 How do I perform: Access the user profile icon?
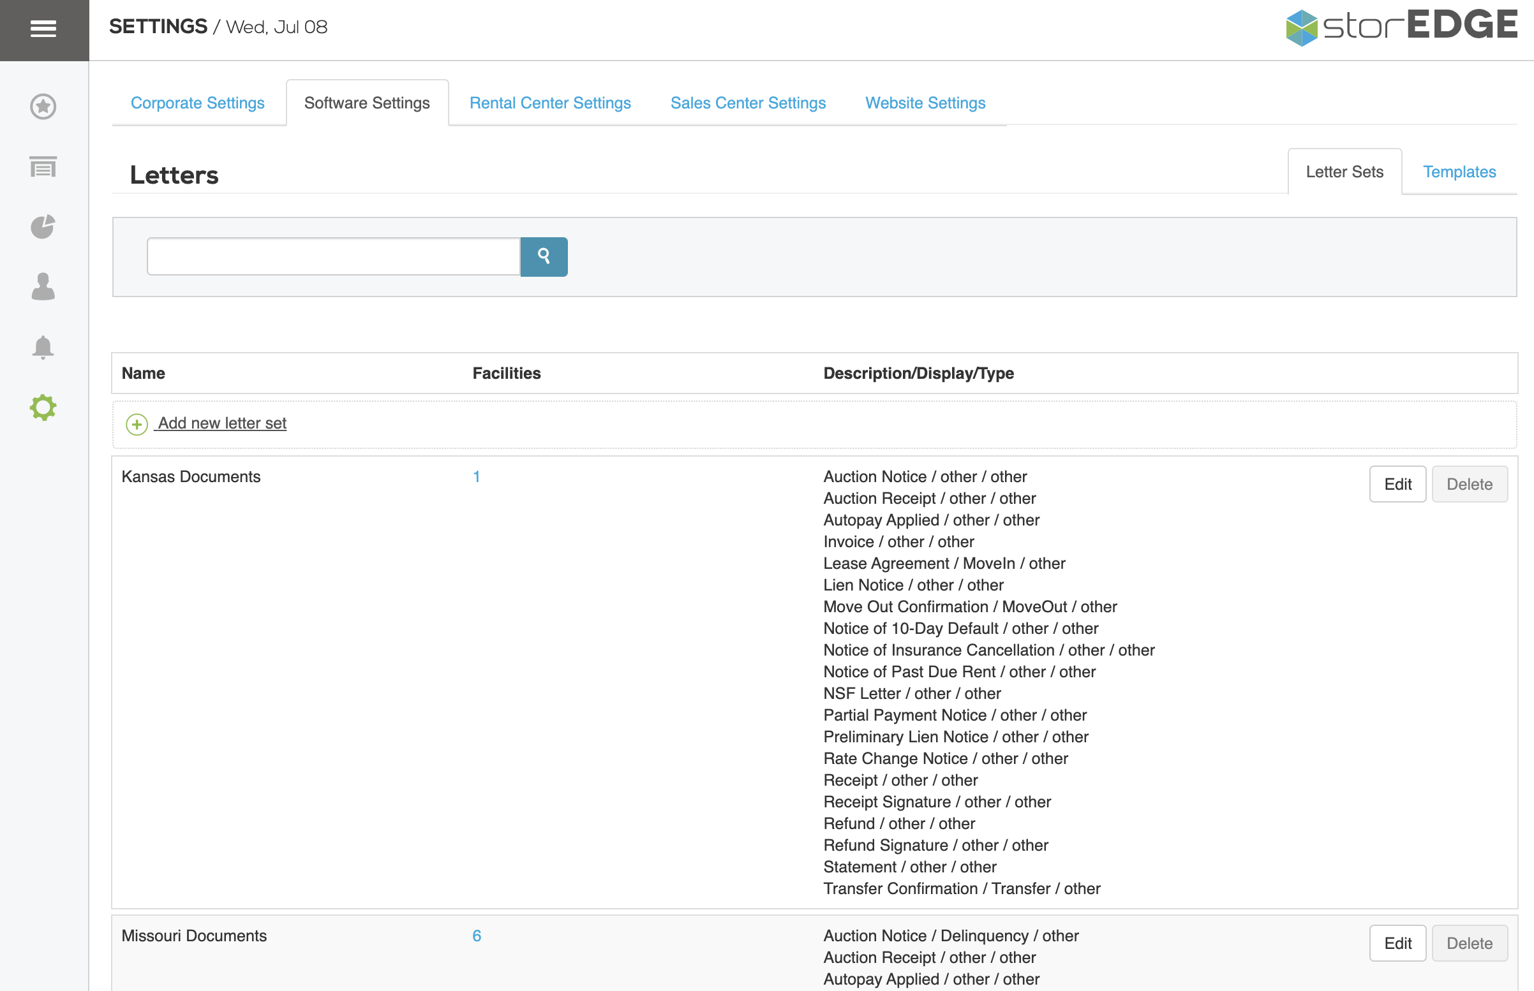(43, 287)
